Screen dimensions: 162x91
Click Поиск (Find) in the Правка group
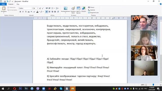tap(91, 7)
